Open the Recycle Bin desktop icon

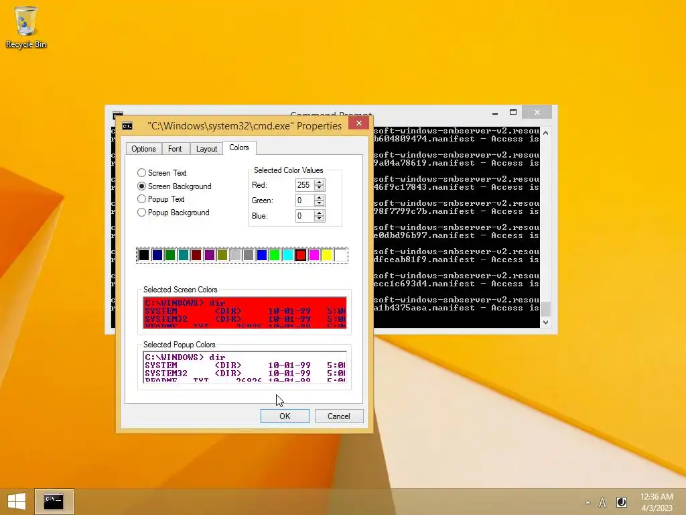coord(26,27)
